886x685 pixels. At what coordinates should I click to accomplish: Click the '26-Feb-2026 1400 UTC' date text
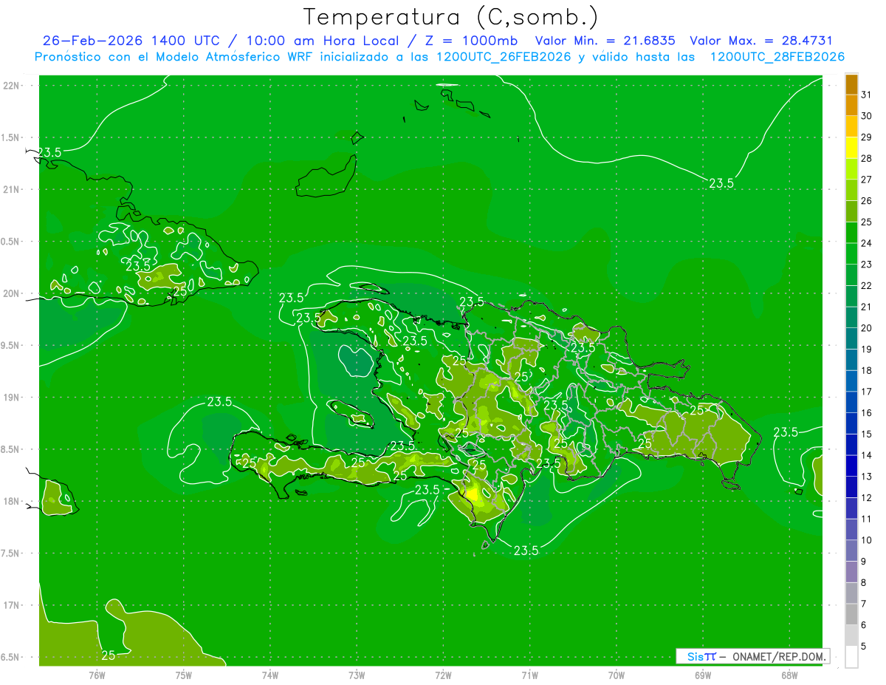[131, 41]
